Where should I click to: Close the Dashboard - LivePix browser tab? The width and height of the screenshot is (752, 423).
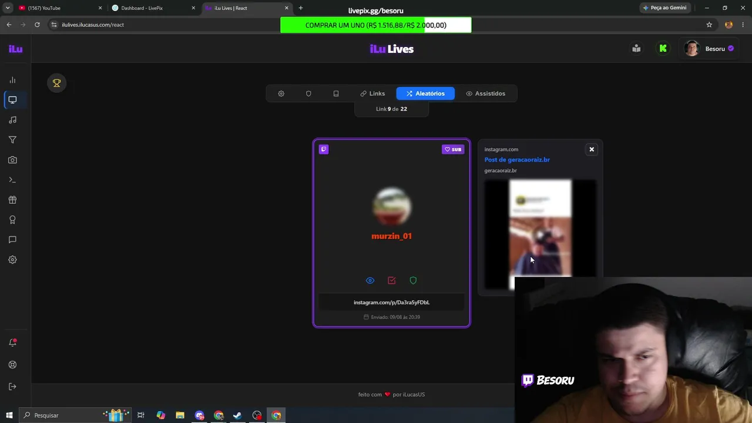pos(193,8)
